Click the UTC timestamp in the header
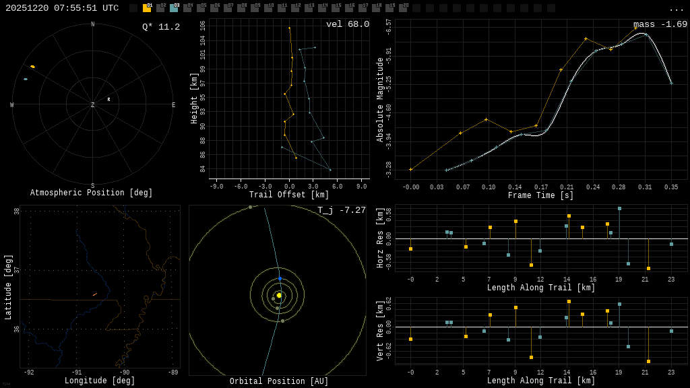This screenshot has height=388, width=690. [62, 8]
